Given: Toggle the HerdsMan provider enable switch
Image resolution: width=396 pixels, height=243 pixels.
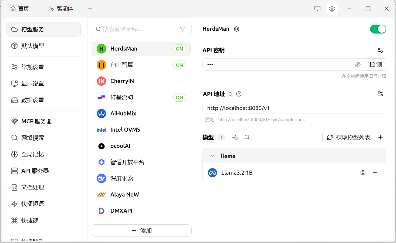Looking at the screenshot, I should coord(378,29).
